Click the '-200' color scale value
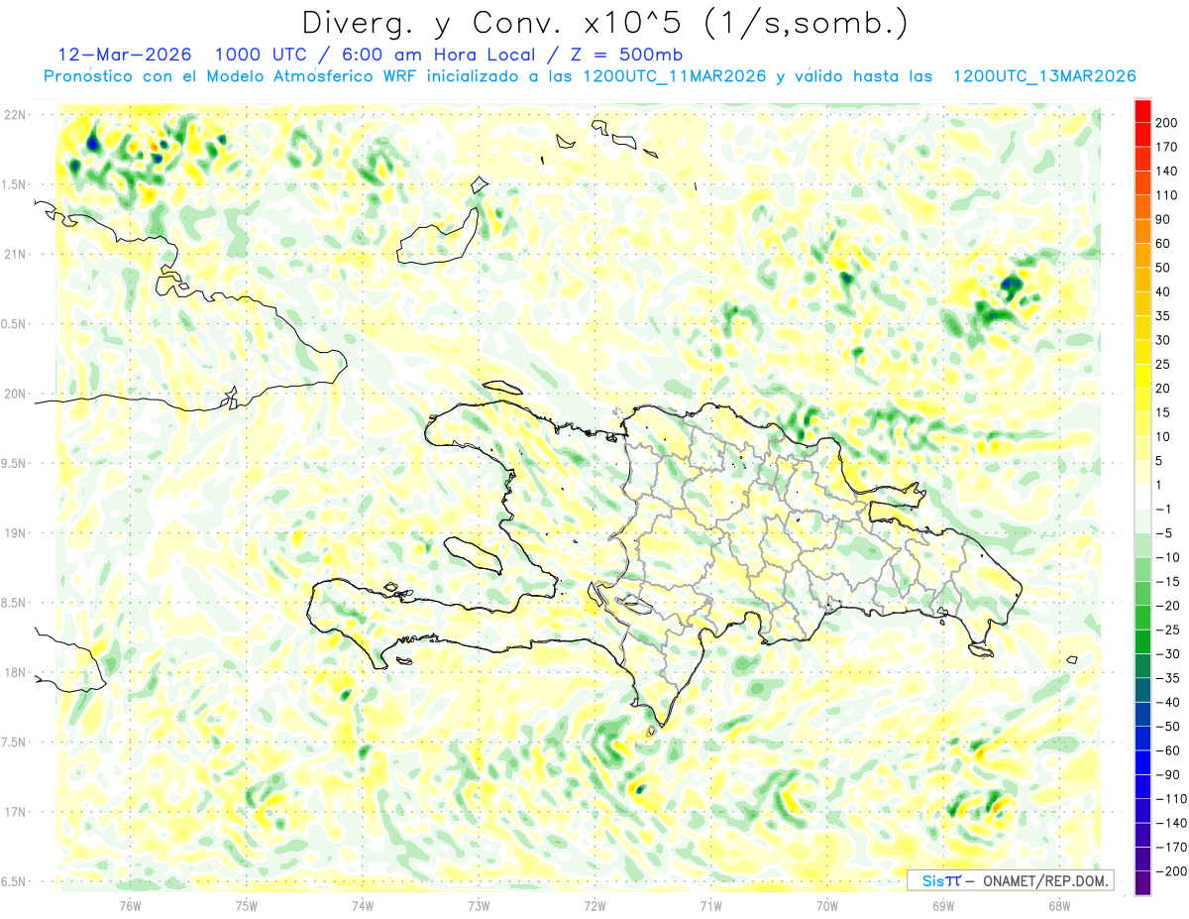Viewport: 1189px width, 919px height. [1171, 871]
